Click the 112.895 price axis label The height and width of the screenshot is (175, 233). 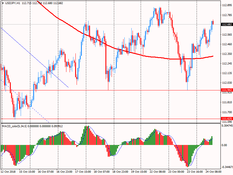227,6
